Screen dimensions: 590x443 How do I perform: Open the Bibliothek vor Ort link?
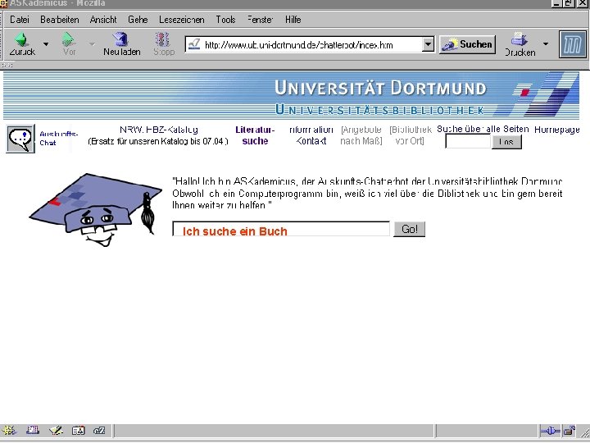coord(411,135)
